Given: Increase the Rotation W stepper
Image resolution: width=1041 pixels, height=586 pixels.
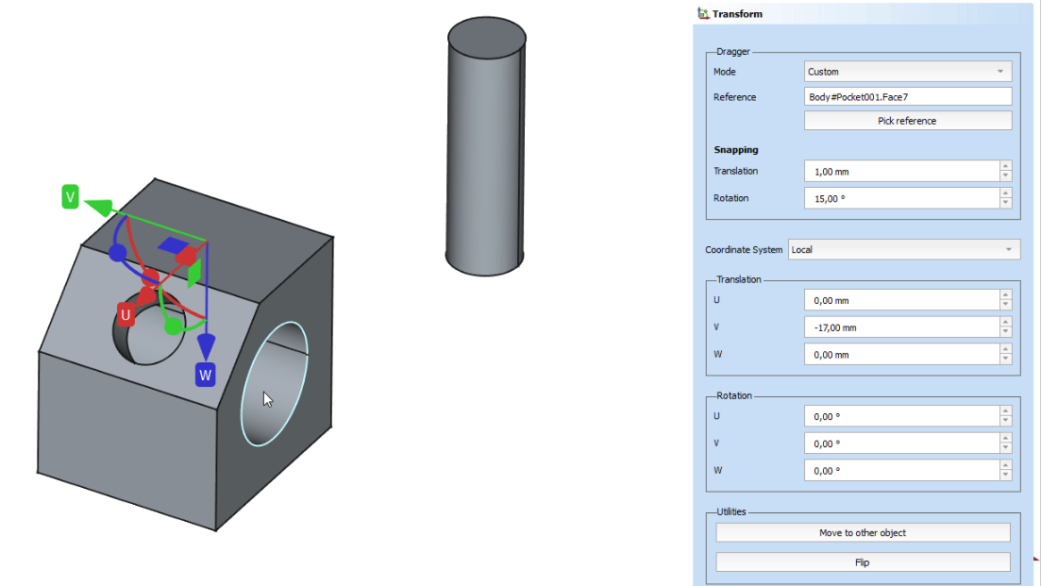Looking at the screenshot, I should [x=1005, y=466].
